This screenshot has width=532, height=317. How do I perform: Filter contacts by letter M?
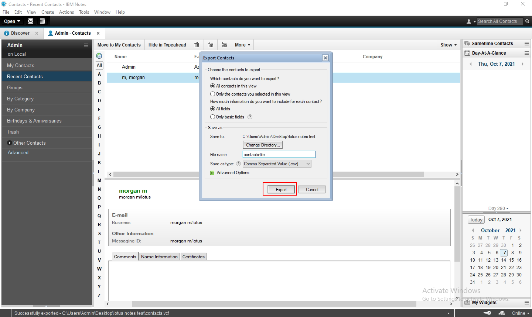(x=99, y=180)
